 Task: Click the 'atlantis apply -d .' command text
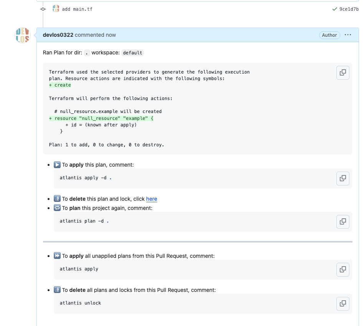tap(85, 178)
